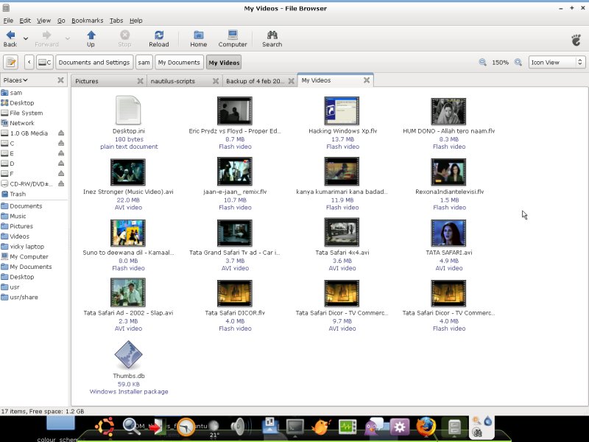Screen dimensions: 589x442
Task: Open Computer from the toolbar
Action: 233,39
